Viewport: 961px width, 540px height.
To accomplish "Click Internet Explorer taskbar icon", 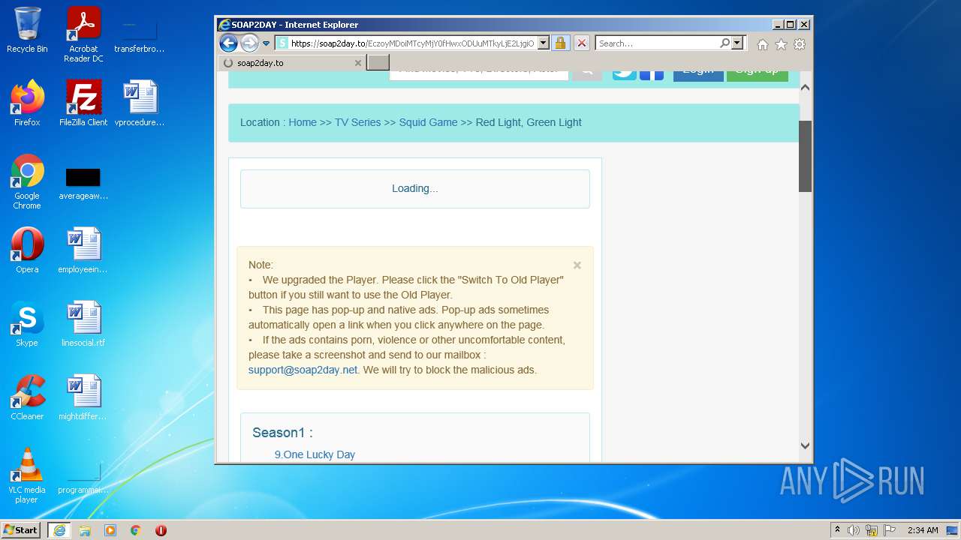I will click(x=59, y=530).
